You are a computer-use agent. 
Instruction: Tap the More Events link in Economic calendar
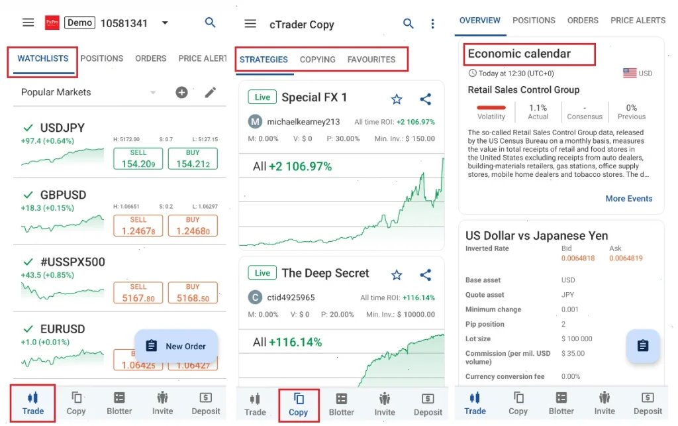click(629, 198)
